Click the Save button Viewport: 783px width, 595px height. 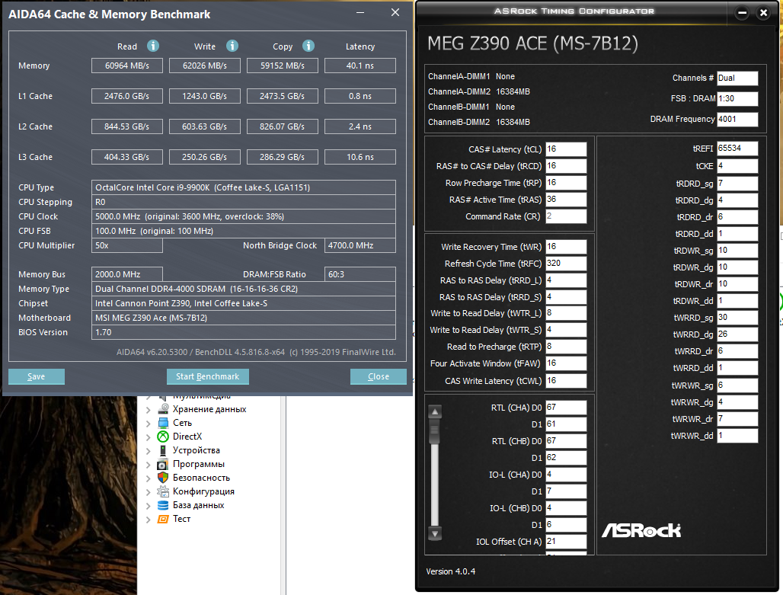37,376
